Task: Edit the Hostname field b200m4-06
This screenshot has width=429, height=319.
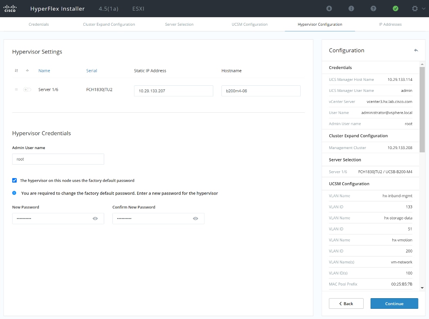Action: tap(261, 91)
